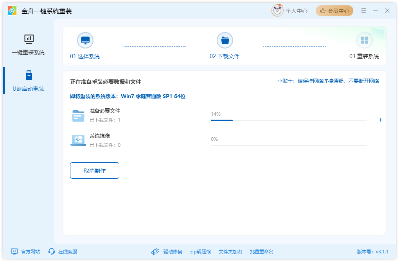
Task: Click the 官方网站 monitor icon
Action: [x=14, y=251]
